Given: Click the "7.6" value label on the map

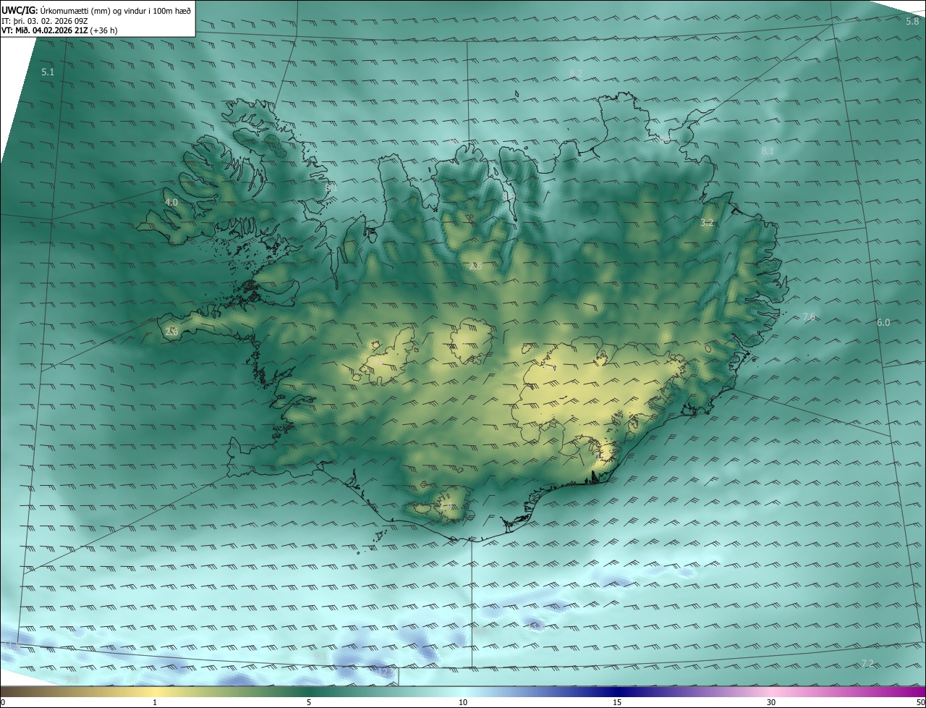Looking at the screenshot, I should (x=809, y=316).
